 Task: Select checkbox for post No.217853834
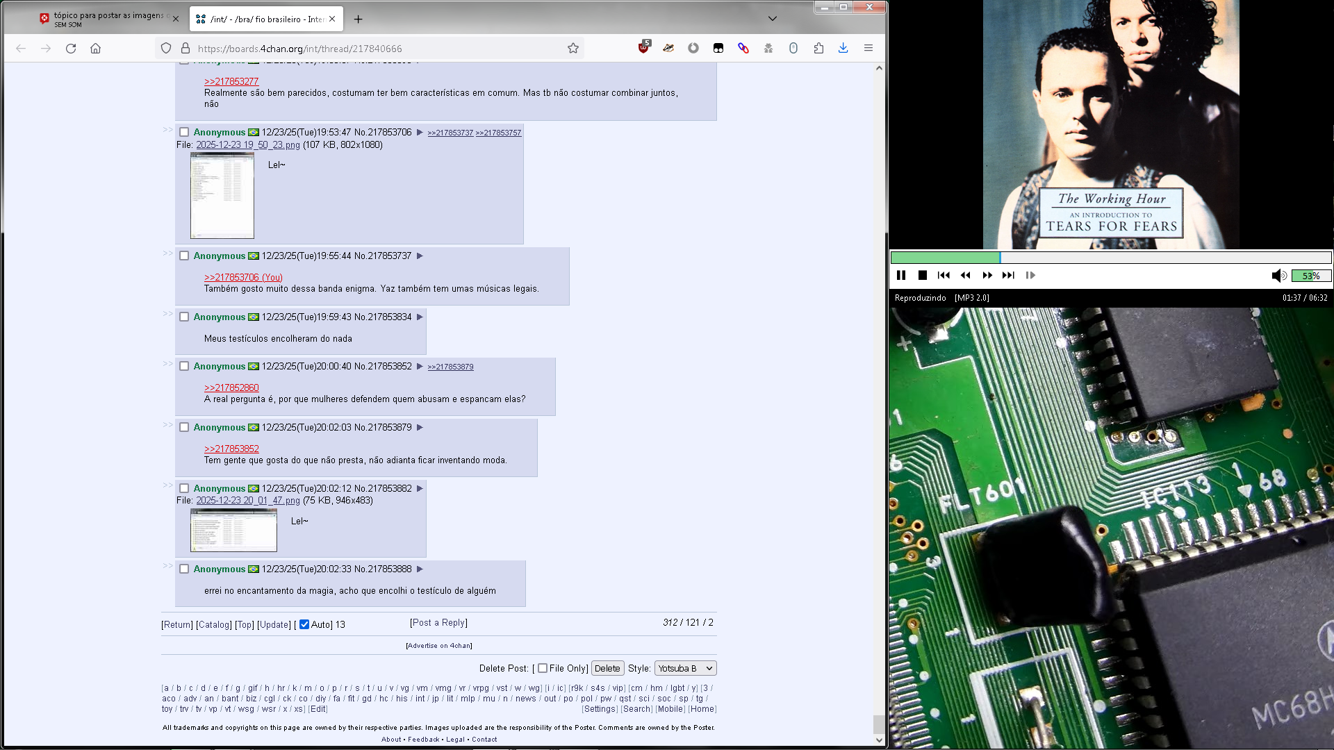point(184,317)
